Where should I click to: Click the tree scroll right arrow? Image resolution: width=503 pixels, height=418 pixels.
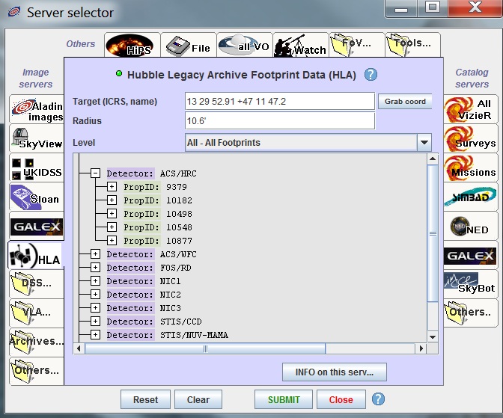tap(421, 348)
